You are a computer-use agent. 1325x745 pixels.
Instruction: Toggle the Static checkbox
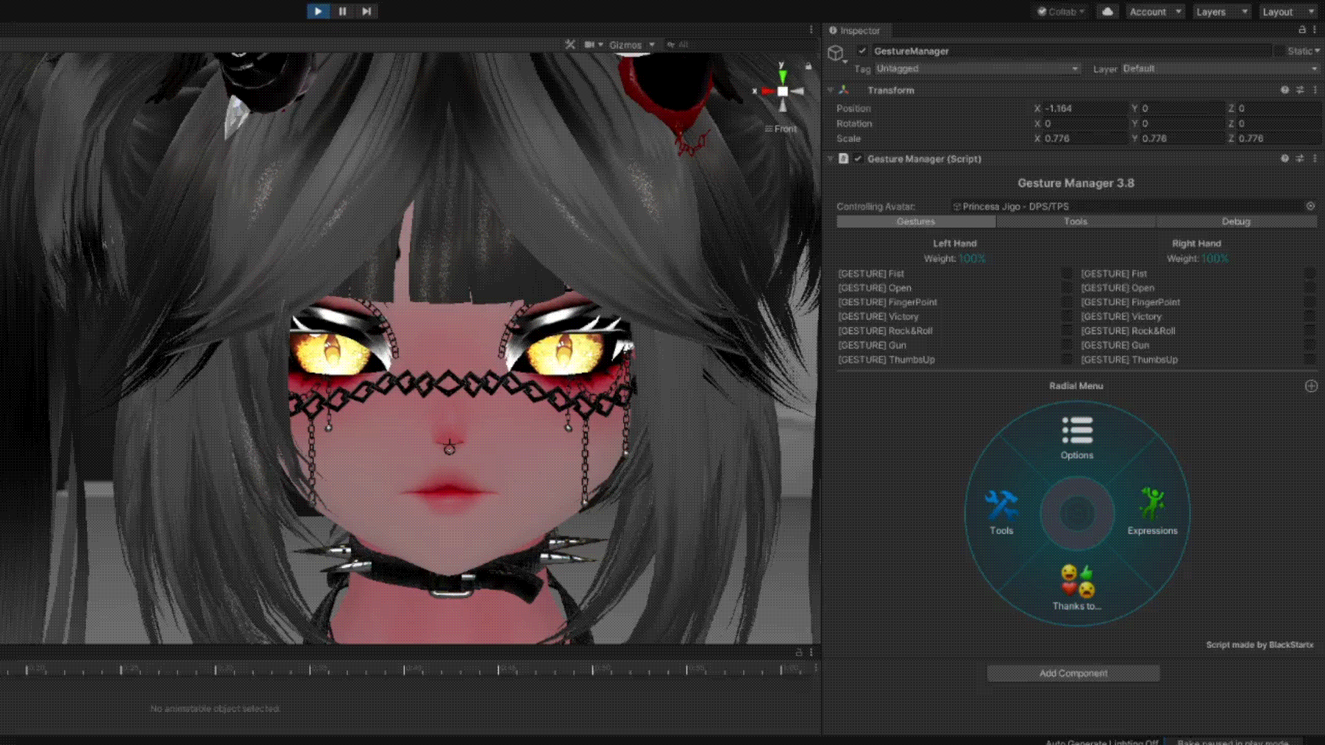pyautogui.click(x=1279, y=51)
